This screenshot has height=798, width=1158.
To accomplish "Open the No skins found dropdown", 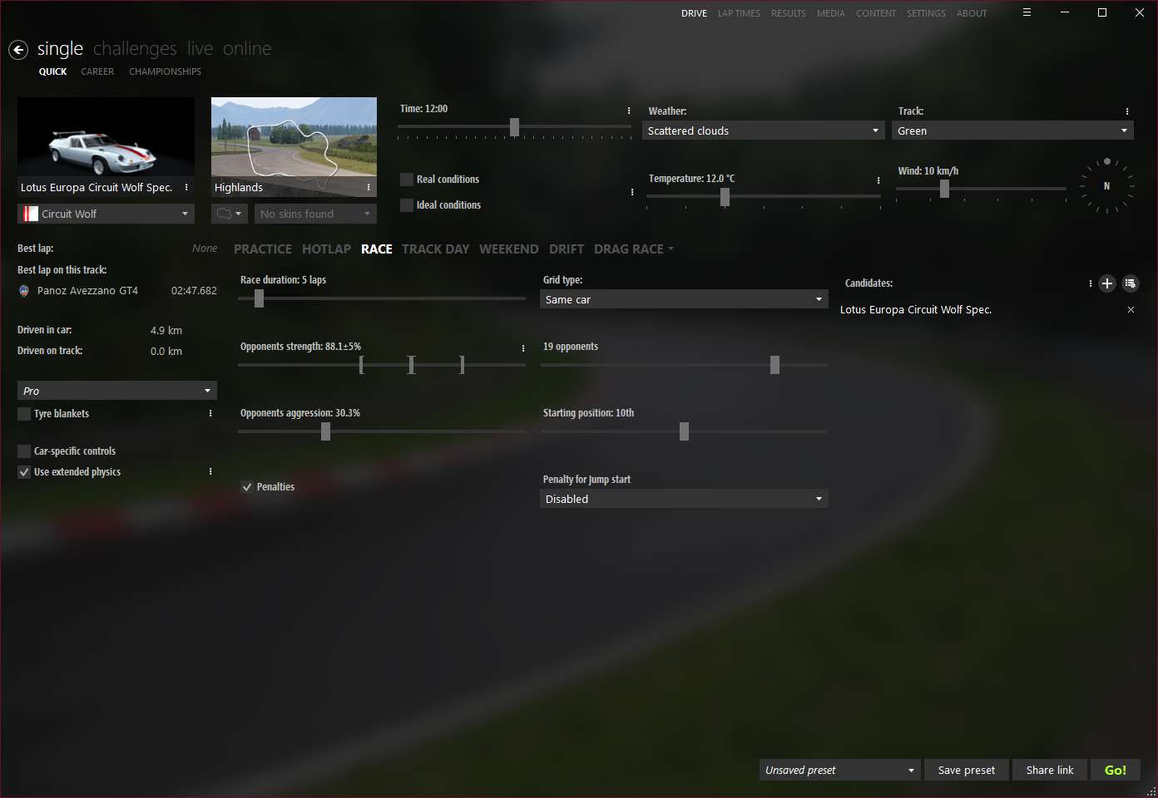I will [315, 214].
